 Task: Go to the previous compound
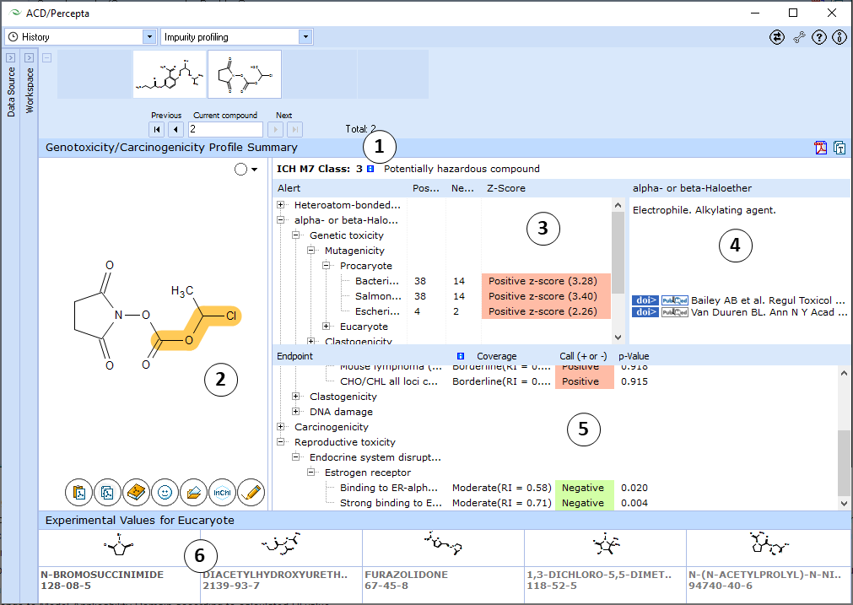click(x=175, y=129)
